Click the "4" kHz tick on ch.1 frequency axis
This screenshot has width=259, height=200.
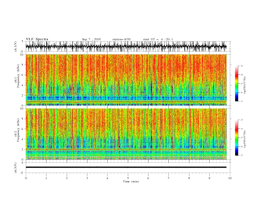click(x=23, y=85)
